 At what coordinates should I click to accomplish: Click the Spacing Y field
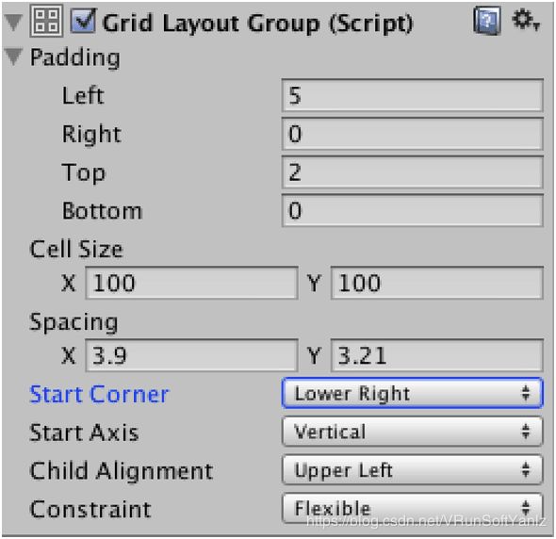click(x=437, y=355)
